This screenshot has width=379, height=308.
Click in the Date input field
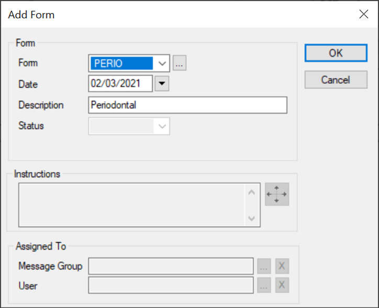coord(120,84)
